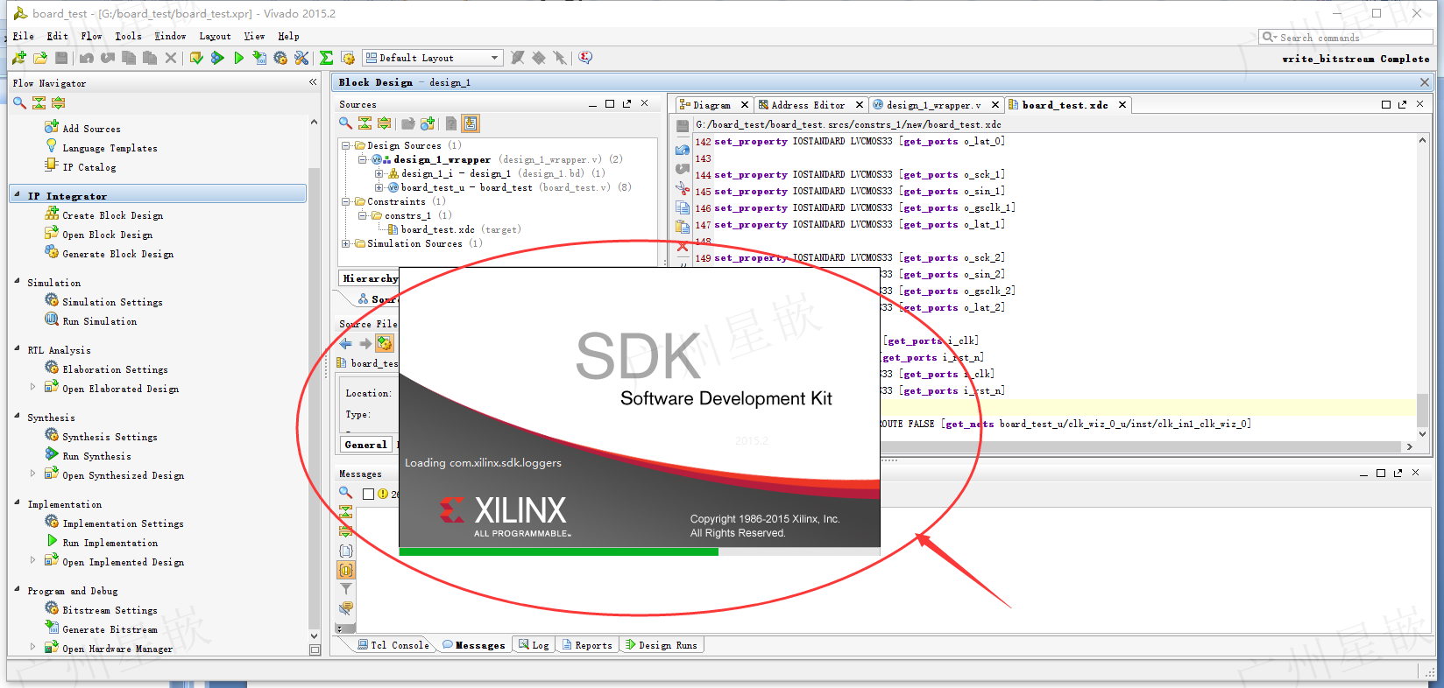The width and height of the screenshot is (1444, 688).
Task: Collapse all items in Flow Navigator
Action: point(39,102)
